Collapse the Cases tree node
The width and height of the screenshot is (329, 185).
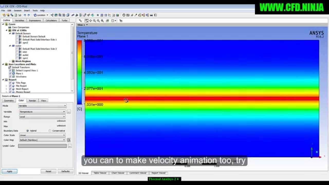click(3, 24)
